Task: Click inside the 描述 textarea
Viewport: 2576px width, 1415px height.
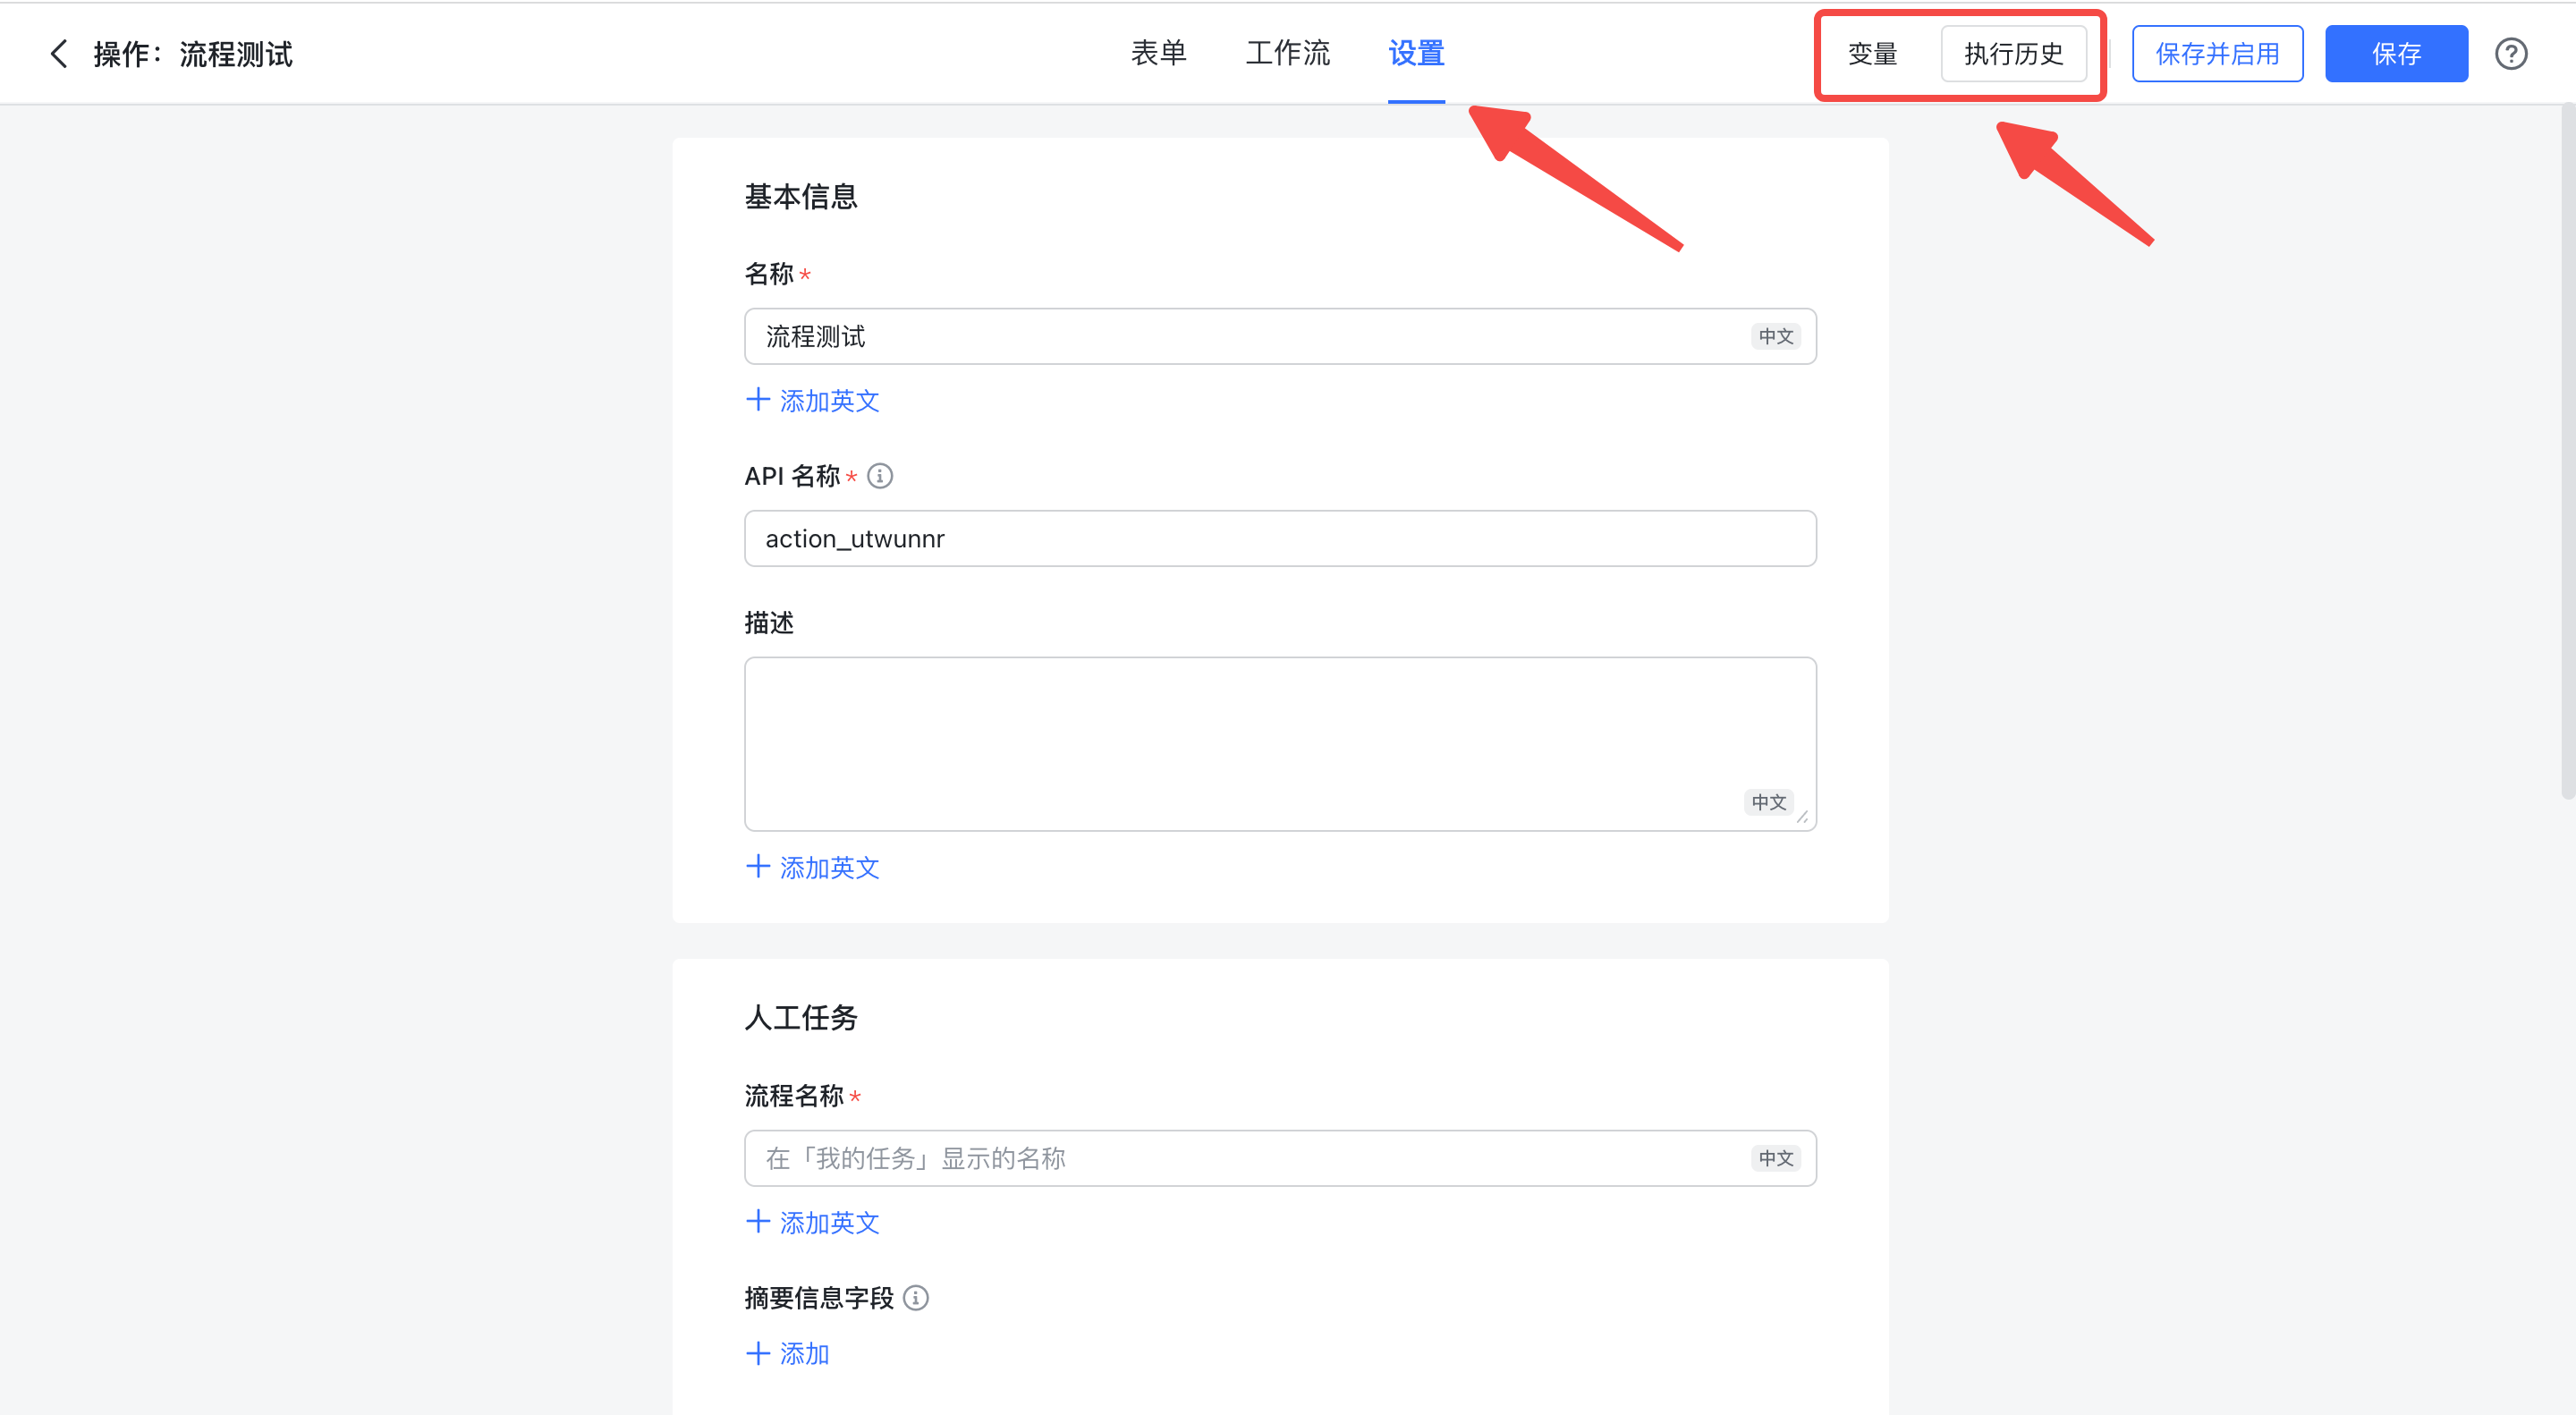Action: pos(1280,744)
